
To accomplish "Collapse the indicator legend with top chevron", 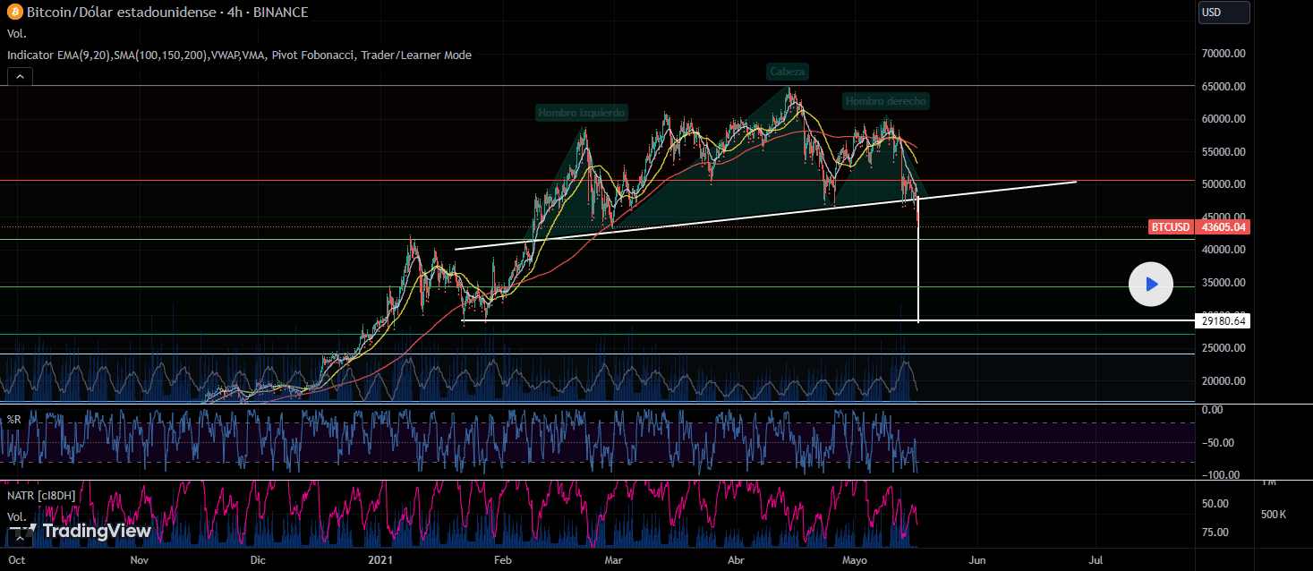I will 20,77.
